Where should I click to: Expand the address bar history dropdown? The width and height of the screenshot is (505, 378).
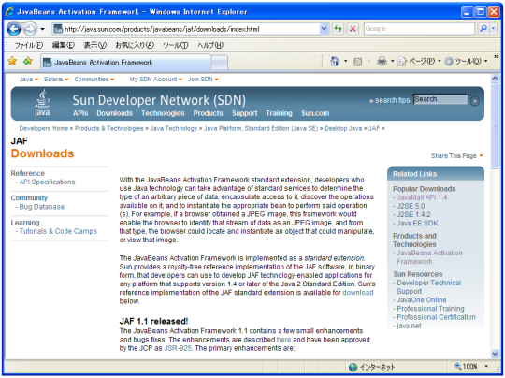324,29
